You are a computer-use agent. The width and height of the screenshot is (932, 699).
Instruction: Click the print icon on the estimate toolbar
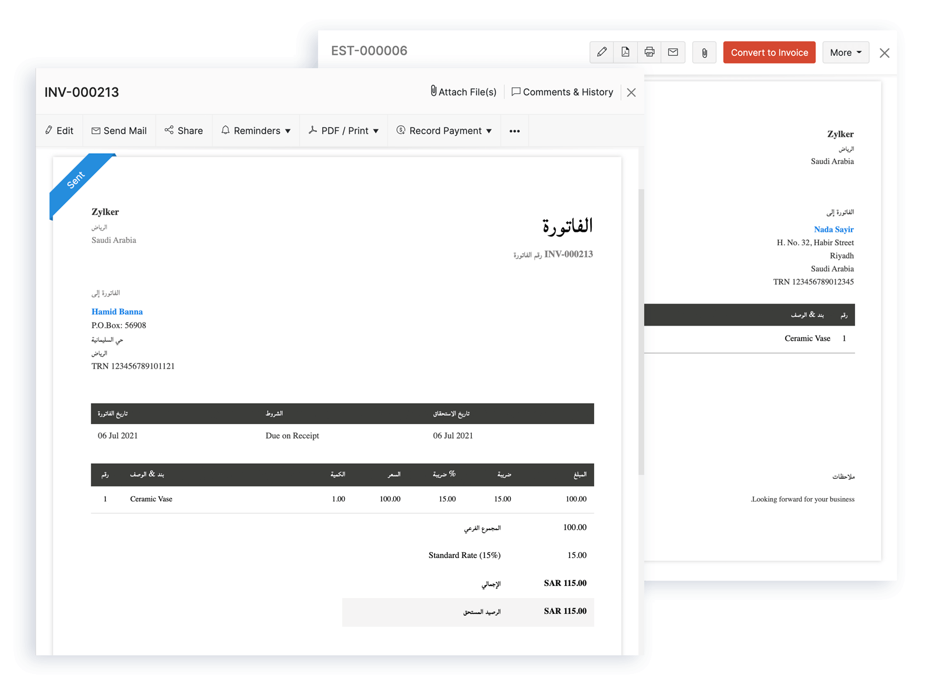[x=649, y=52]
